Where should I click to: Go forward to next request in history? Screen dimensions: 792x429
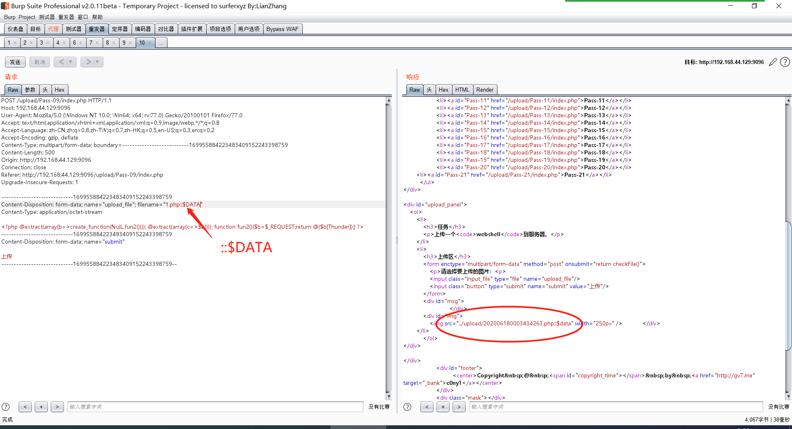88,62
